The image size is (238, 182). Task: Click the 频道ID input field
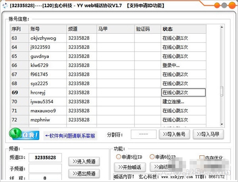(x=45, y=157)
